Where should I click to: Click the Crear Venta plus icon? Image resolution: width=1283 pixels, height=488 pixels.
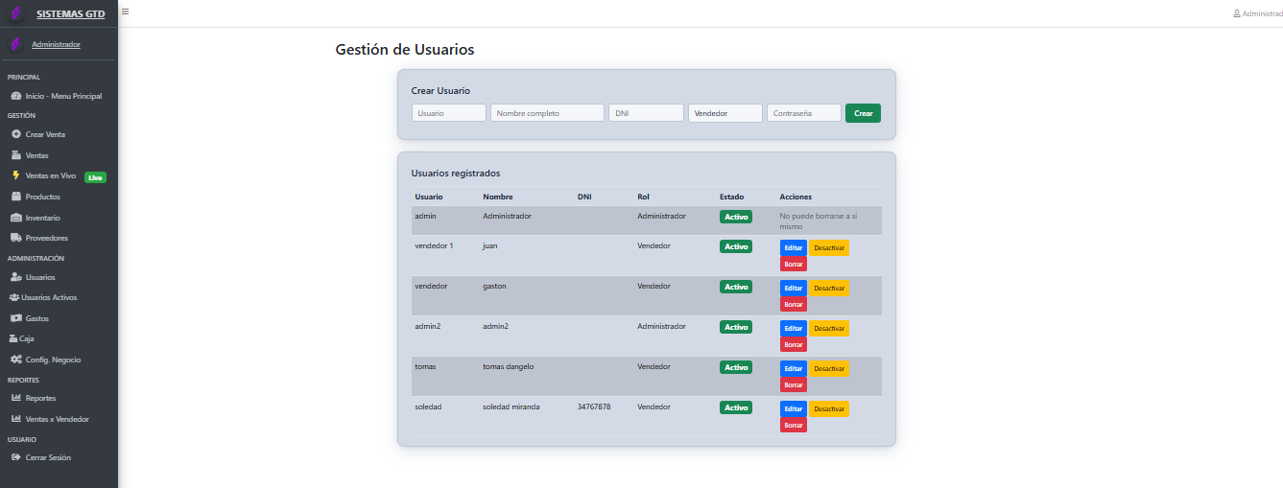tap(16, 134)
